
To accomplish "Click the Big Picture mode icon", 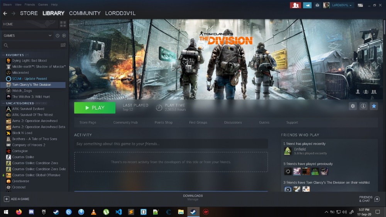I will (x=361, y=5).
